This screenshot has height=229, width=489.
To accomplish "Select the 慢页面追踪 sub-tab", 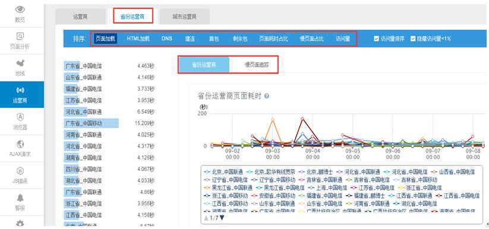I will pyautogui.click(x=257, y=65).
